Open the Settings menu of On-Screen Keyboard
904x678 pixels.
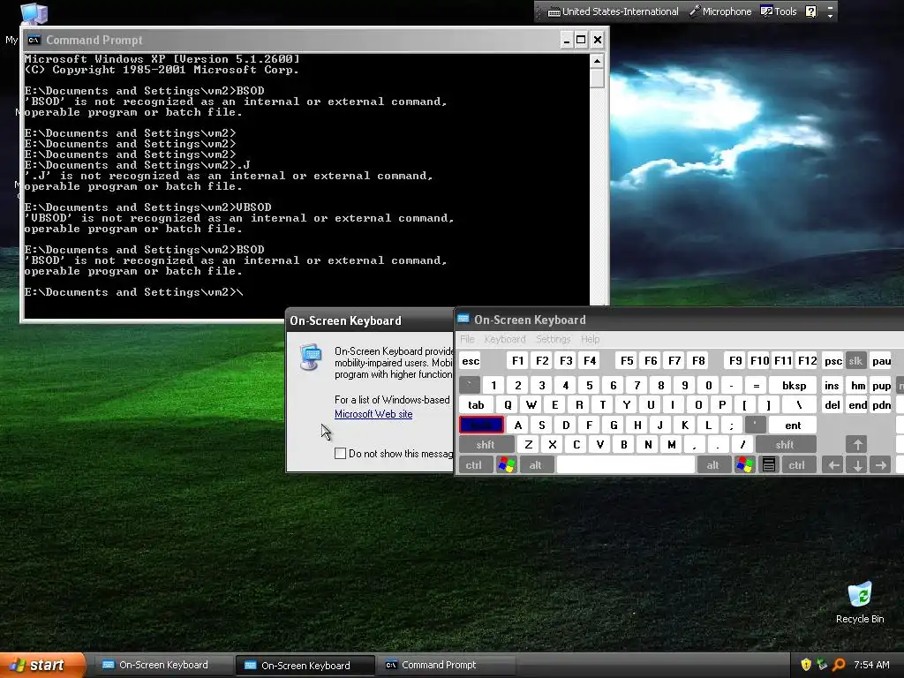tap(553, 339)
